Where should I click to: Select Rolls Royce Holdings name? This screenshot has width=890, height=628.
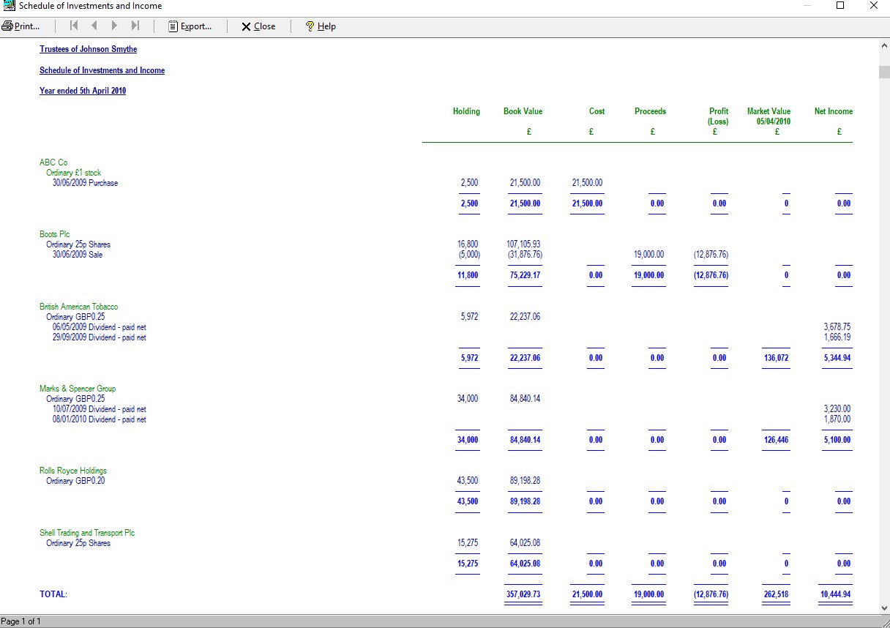tap(73, 471)
